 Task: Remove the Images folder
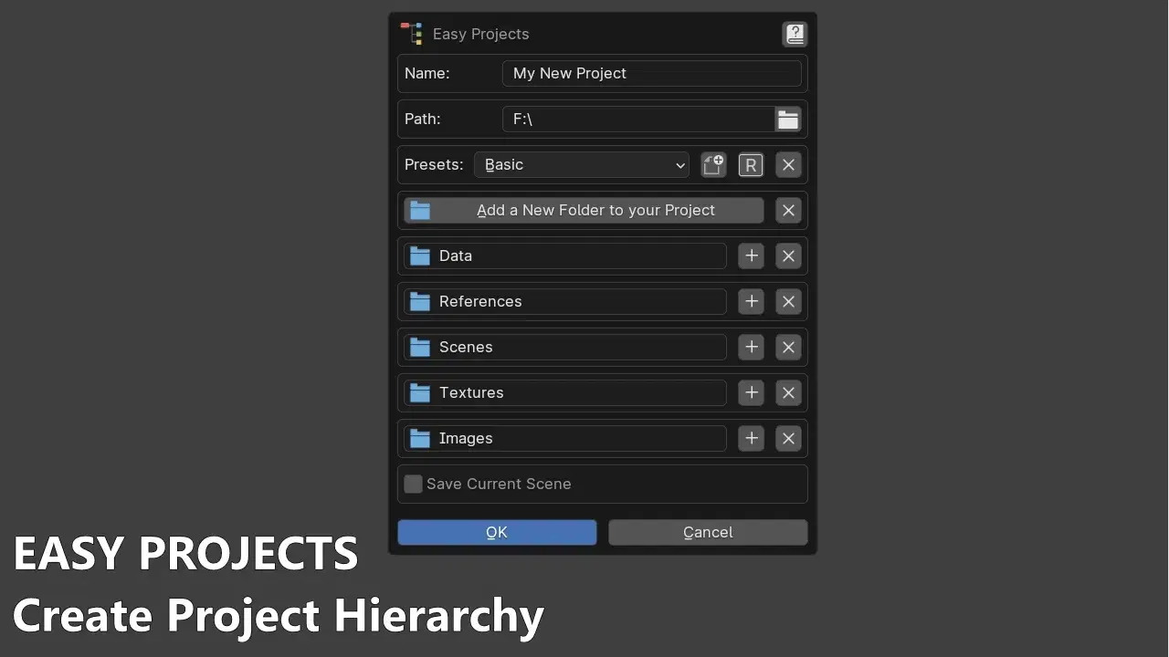tap(788, 438)
